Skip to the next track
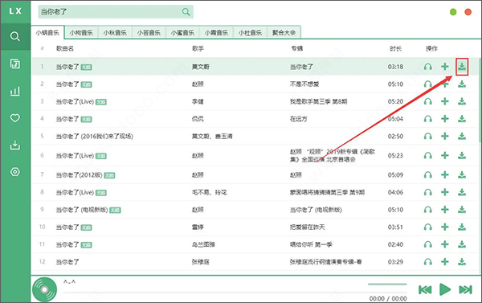This screenshot has width=482, height=303. coord(465,289)
